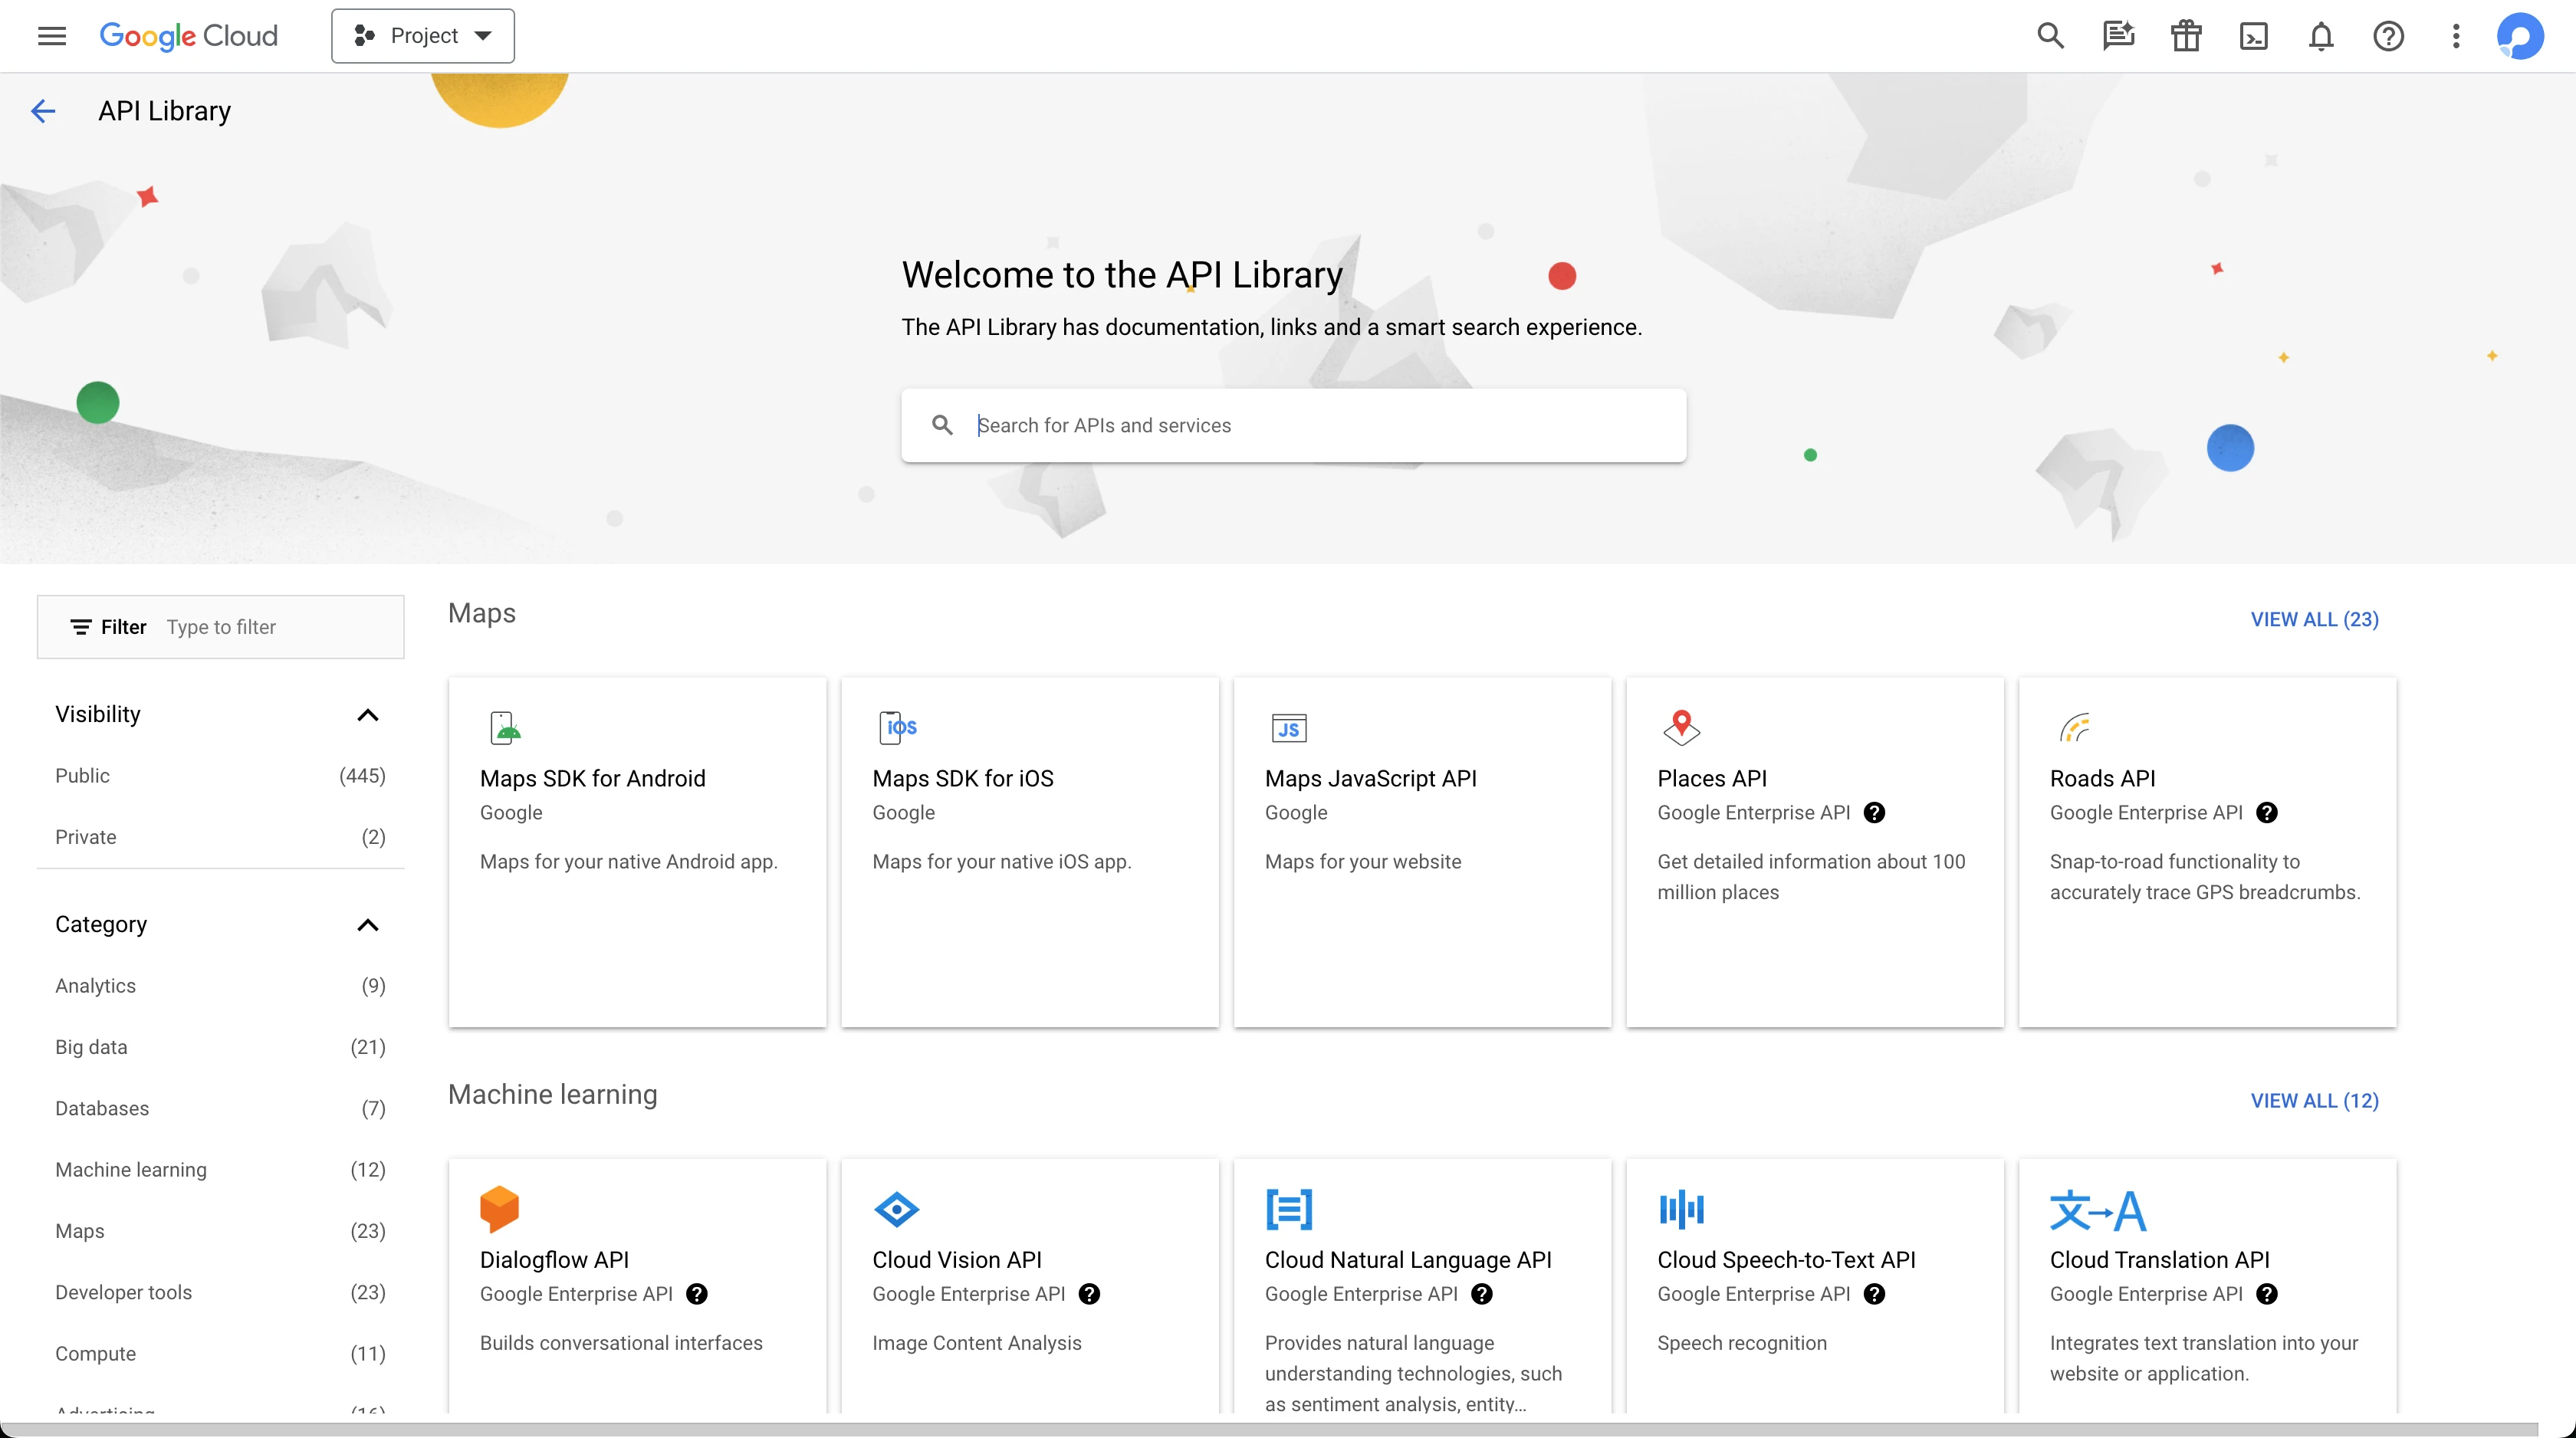Image resolution: width=2576 pixels, height=1438 pixels.
Task: Open the notifications bell
Action: [2321, 36]
